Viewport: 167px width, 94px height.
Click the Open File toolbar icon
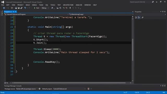(x=16, y=8)
